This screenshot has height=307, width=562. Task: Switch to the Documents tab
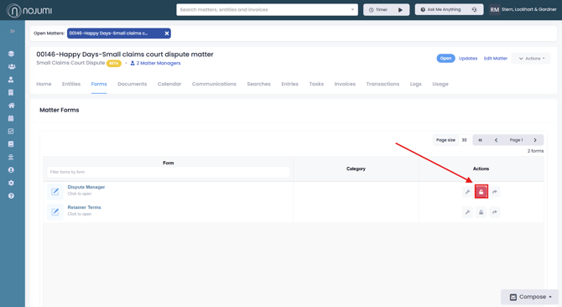click(133, 84)
